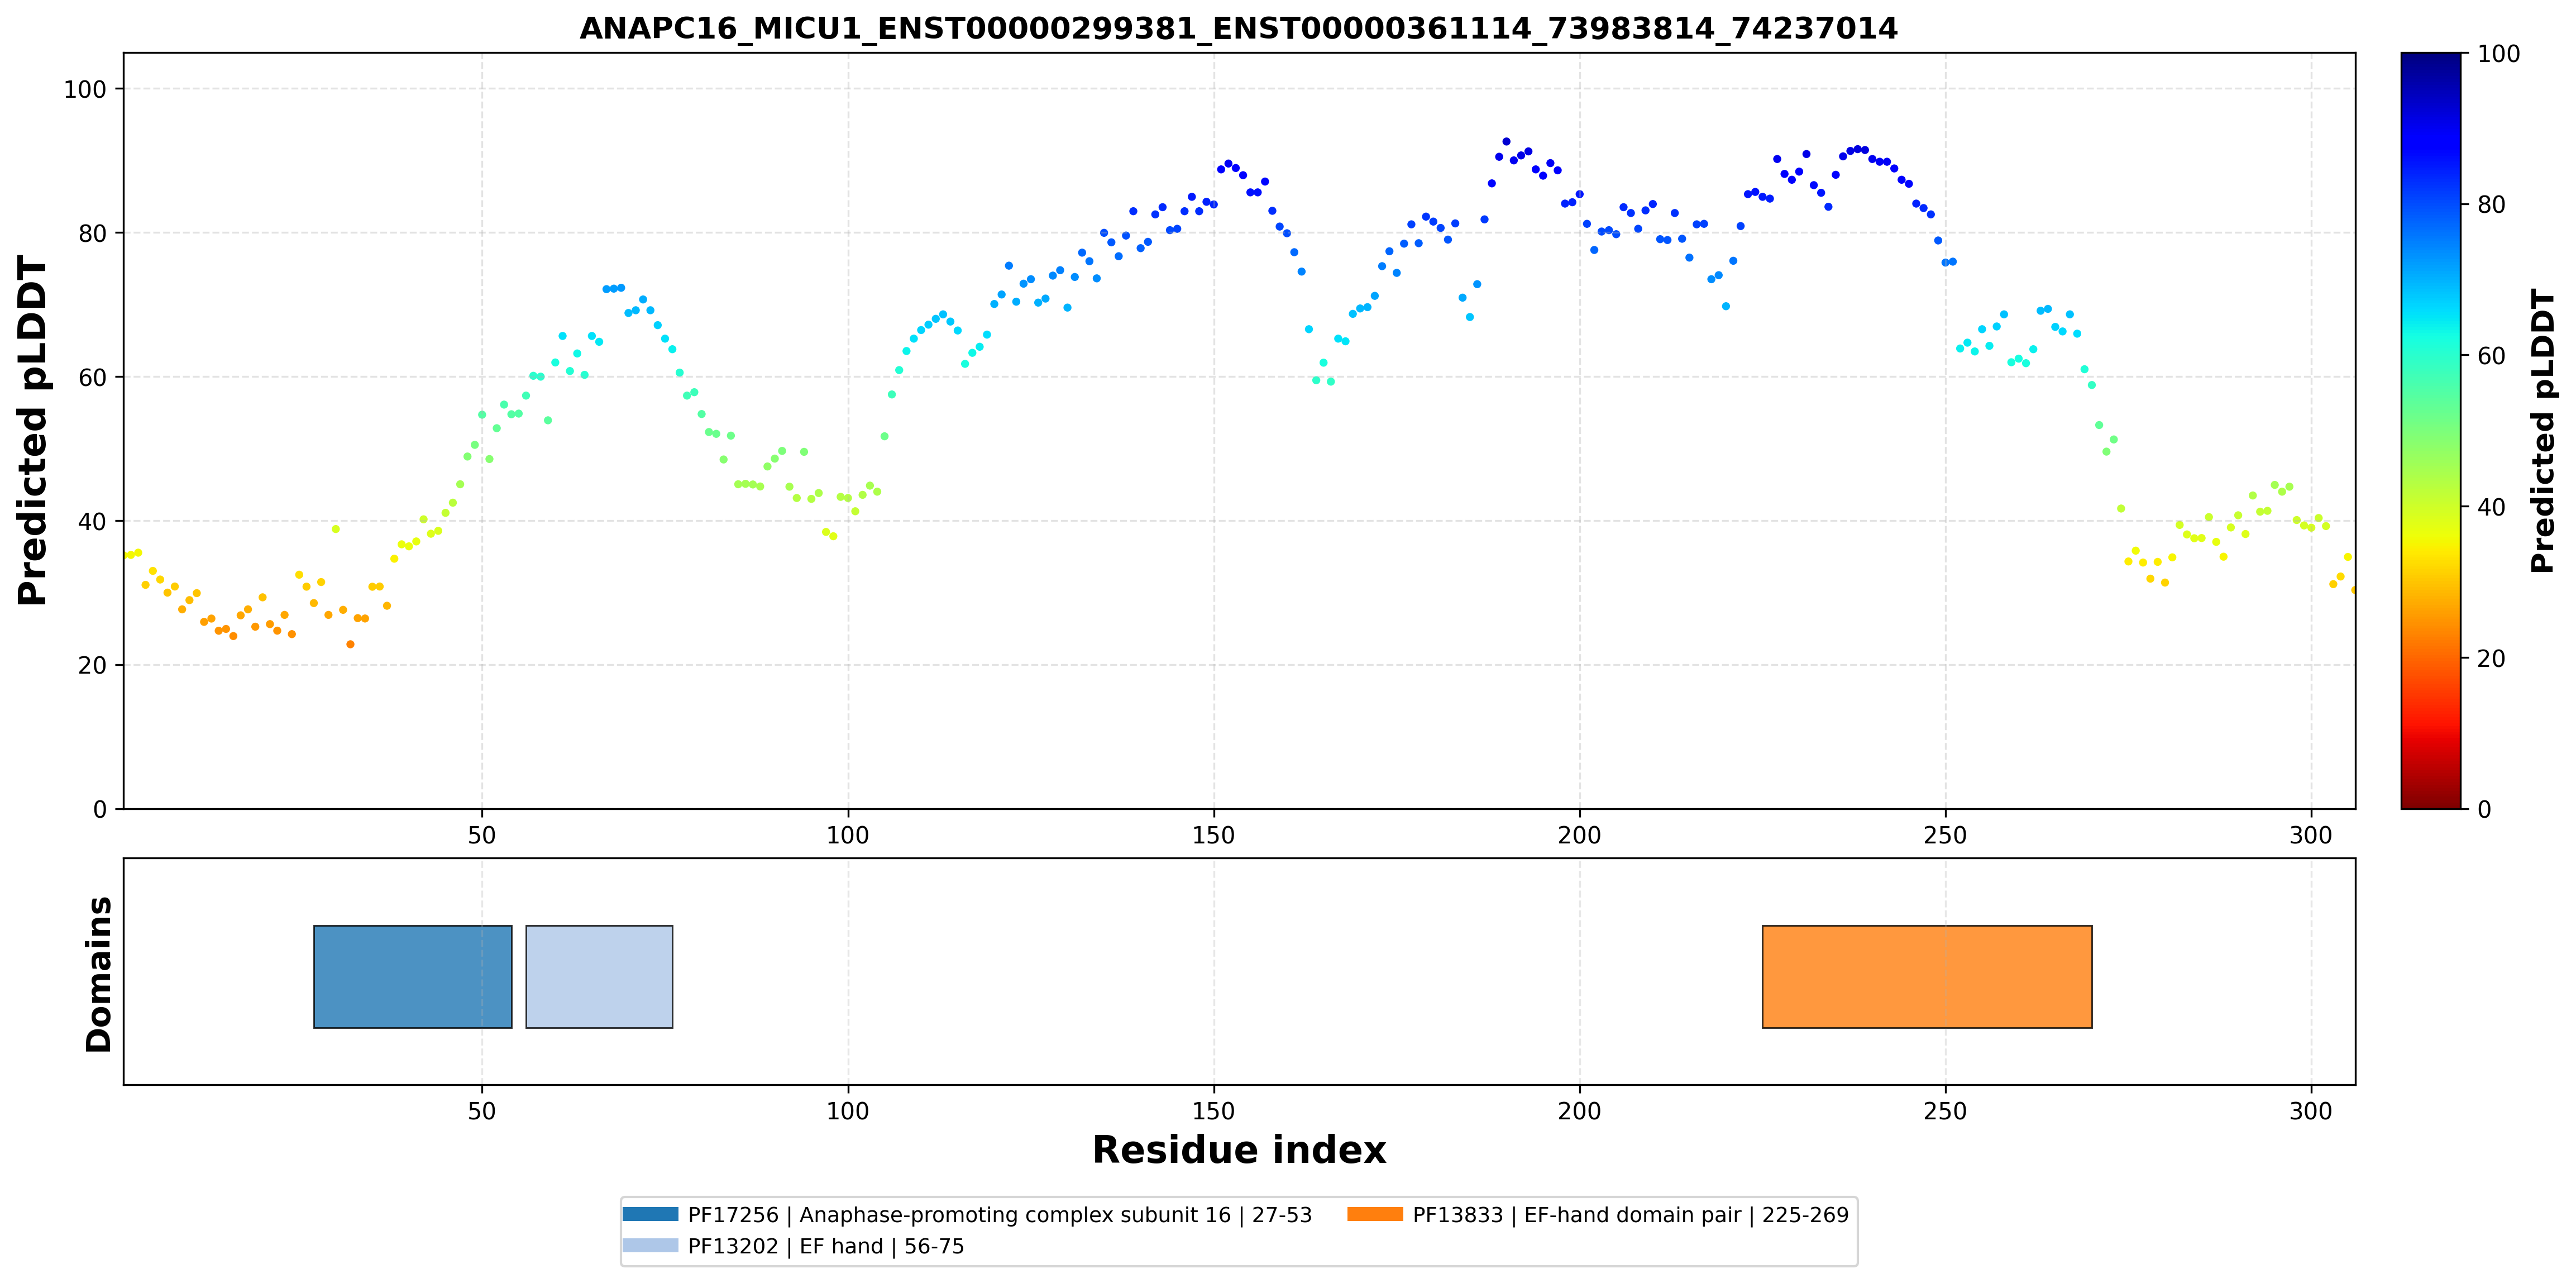This screenshot has height=1283, width=2576.
Task: Click the legend text EF-hand domain pair 225-269
Action: click(1687, 1215)
